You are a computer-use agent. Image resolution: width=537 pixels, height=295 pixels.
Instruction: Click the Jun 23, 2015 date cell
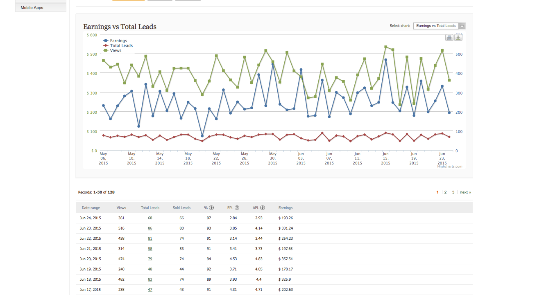(91, 228)
